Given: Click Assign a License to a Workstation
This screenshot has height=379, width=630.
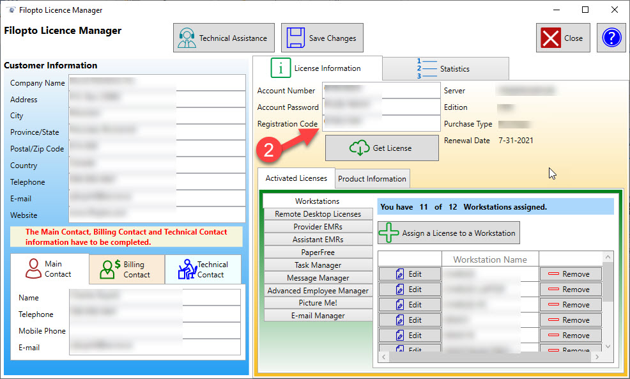Looking at the screenshot, I should 449,233.
